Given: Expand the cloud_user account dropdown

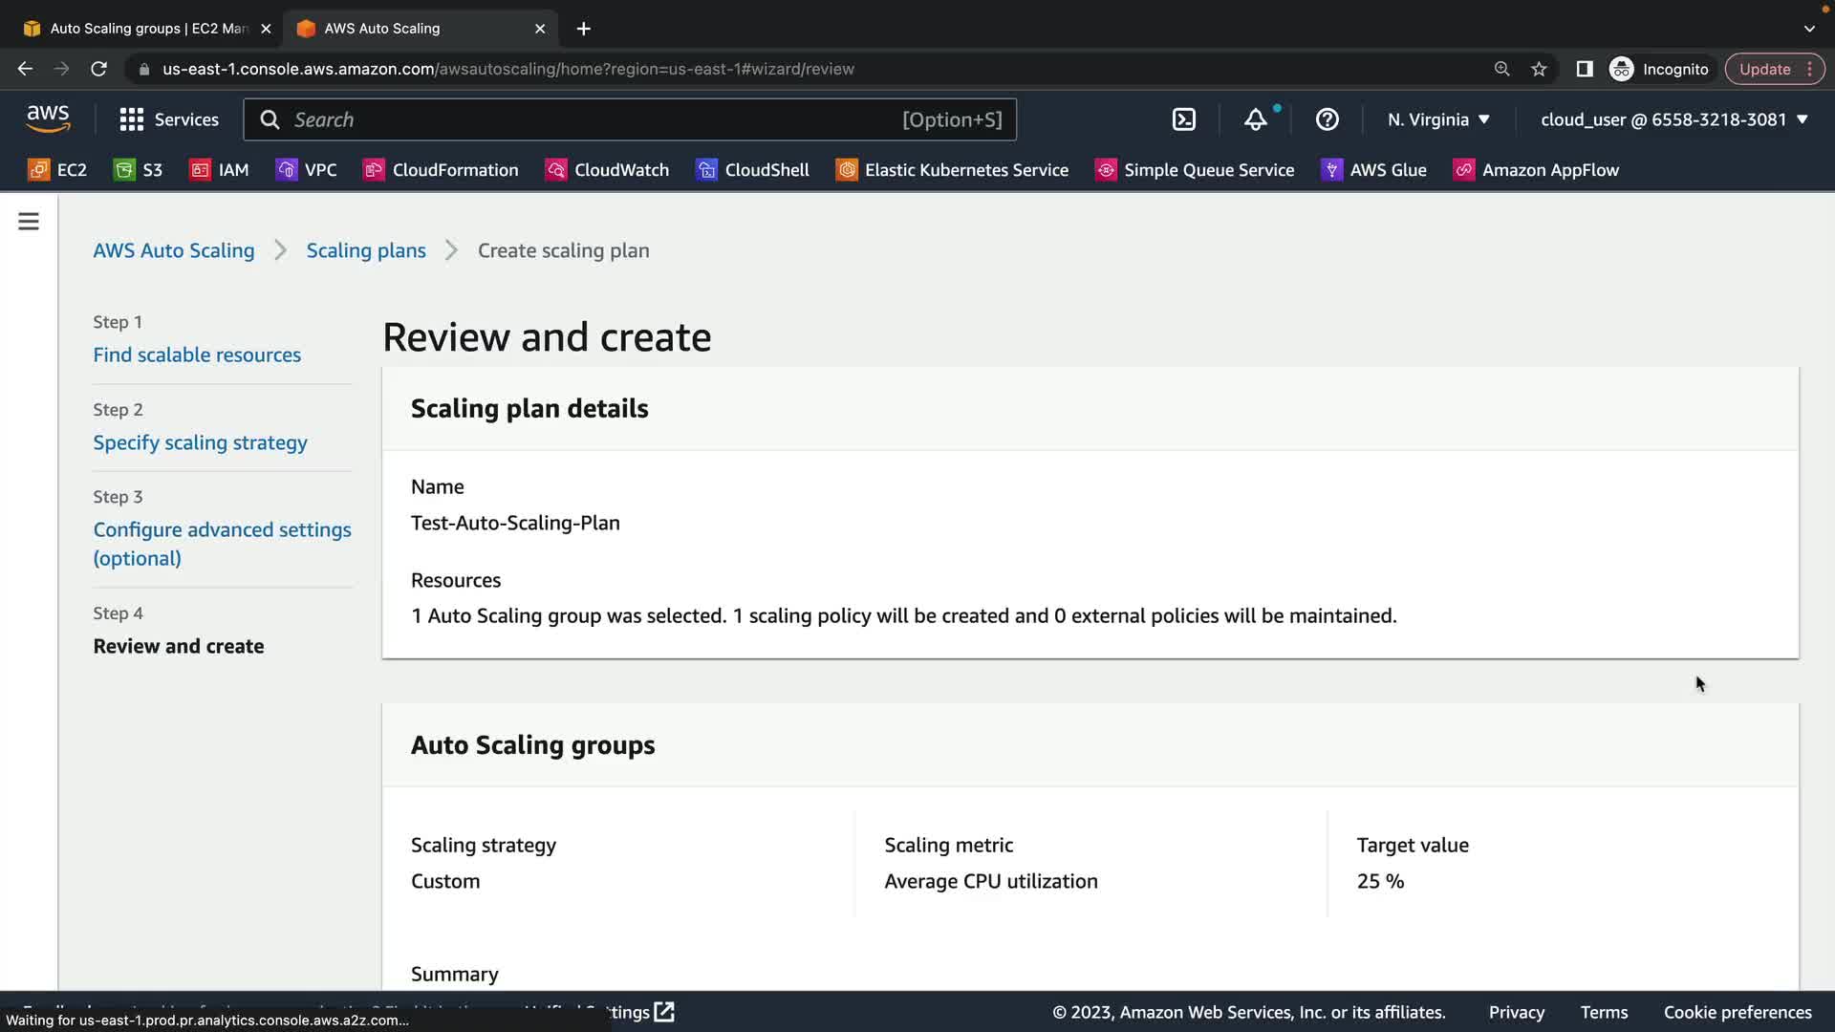Looking at the screenshot, I should tap(1673, 119).
